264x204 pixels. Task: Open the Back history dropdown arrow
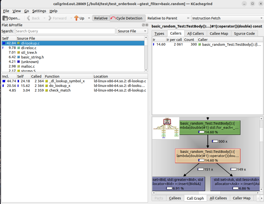(x=44, y=18)
